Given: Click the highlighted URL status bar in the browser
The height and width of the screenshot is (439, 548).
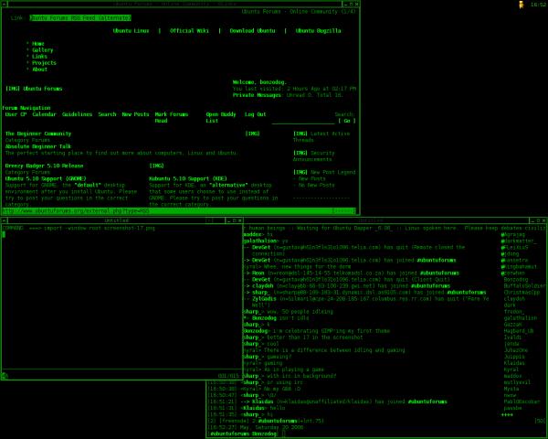Looking at the screenshot, I should (x=179, y=211).
